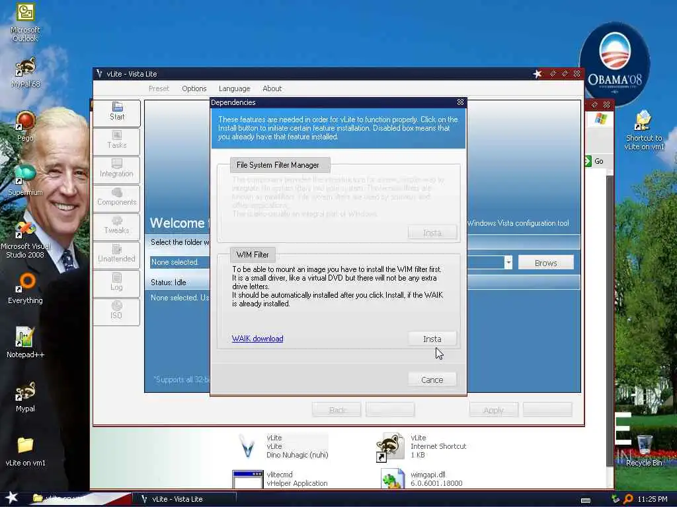Open Notepad++ desktop shortcut
The image size is (677, 507).
click(x=25, y=343)
